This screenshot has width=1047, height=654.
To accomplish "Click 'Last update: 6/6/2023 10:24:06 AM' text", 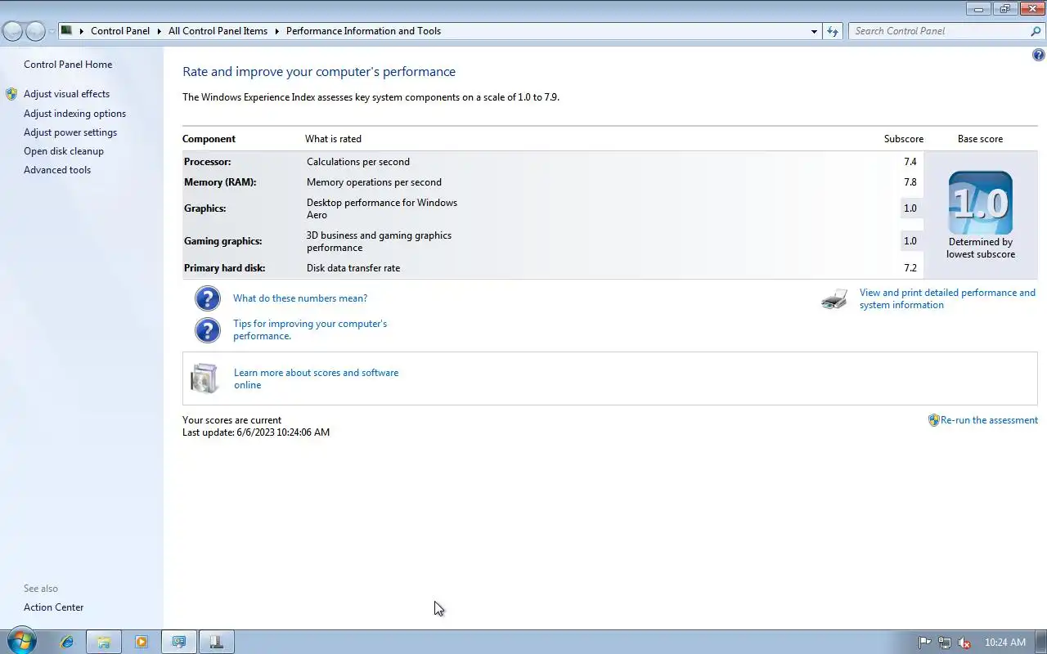I will point(256,432).
